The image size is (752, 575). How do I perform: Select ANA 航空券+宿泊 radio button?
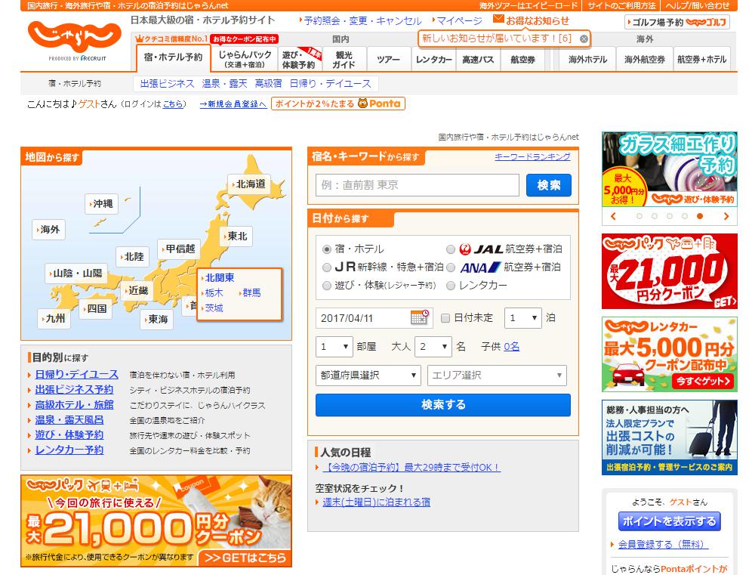click(450, 267)
